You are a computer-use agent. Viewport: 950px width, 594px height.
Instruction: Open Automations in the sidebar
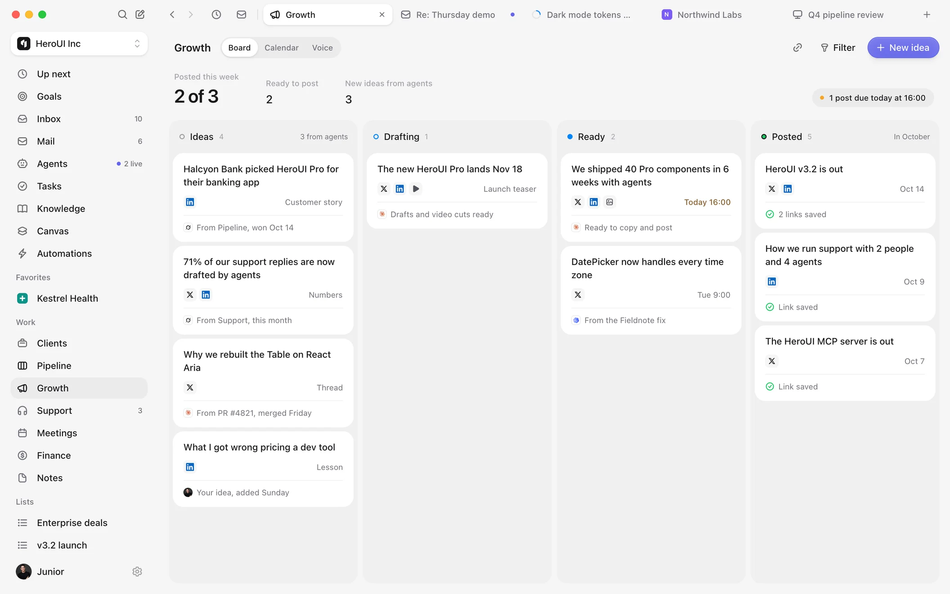pyautogui.click(x=79, y=253)
